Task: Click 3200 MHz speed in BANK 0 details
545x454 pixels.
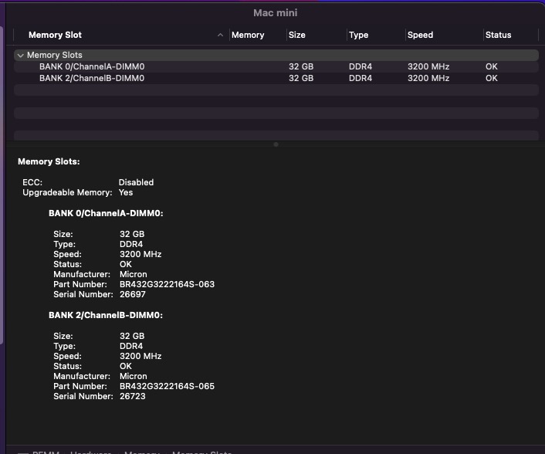Action: click(x=140, y=255)
